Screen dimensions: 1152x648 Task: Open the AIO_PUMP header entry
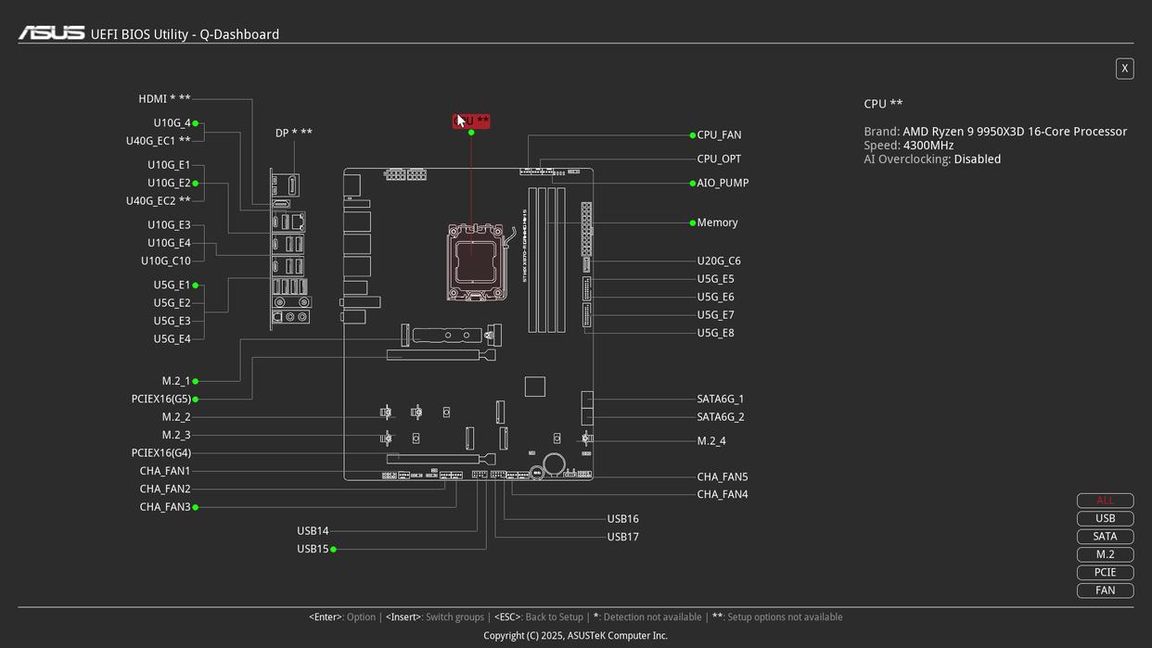(723, 184)
